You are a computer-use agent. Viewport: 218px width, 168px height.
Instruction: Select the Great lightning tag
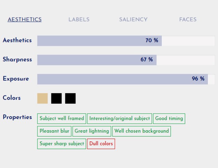(x=92, y=131)
